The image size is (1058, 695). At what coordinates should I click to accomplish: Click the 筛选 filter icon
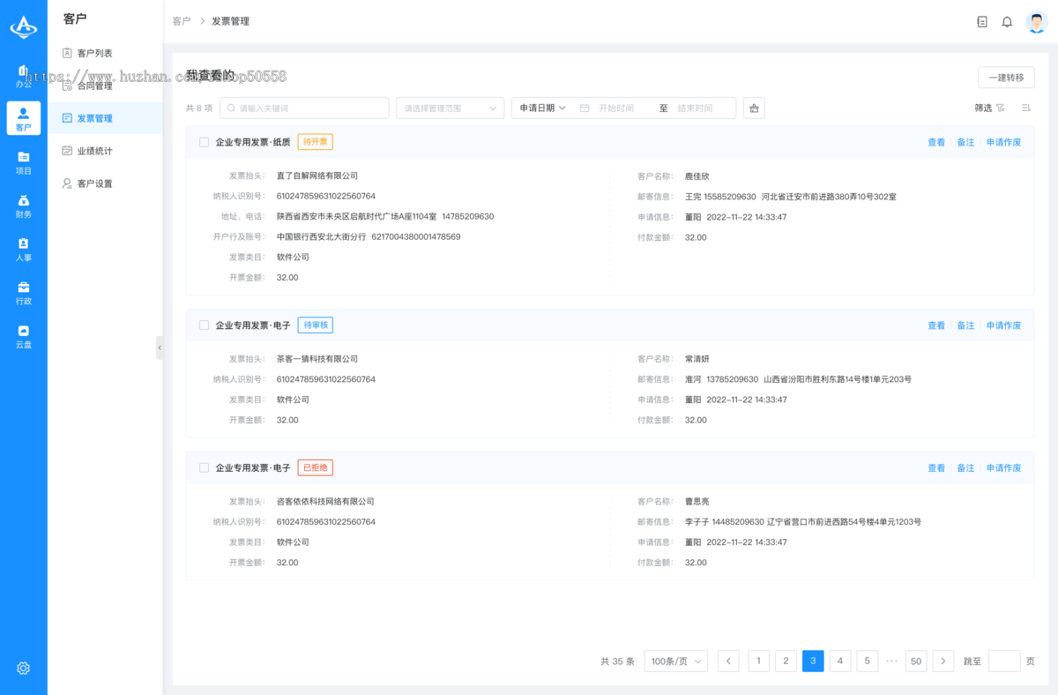(x=1000, y=108)
